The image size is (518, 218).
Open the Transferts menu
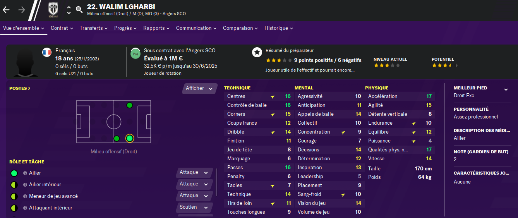[x=94, y=28]
